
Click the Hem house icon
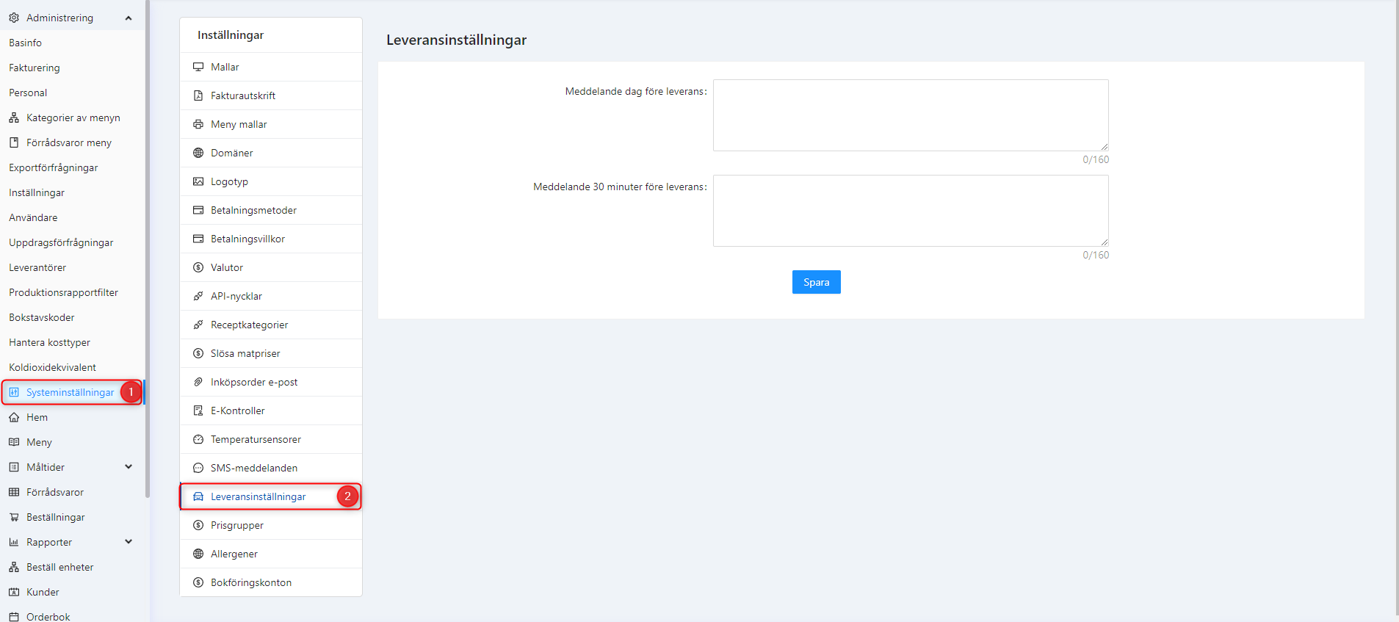tap(14, 417)
